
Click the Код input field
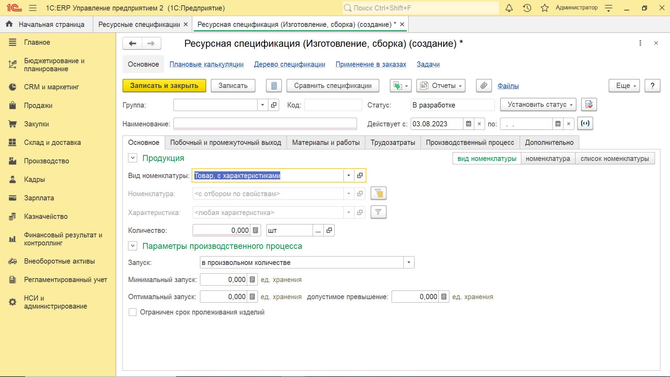pyautogui.click(x=333, y=105)
